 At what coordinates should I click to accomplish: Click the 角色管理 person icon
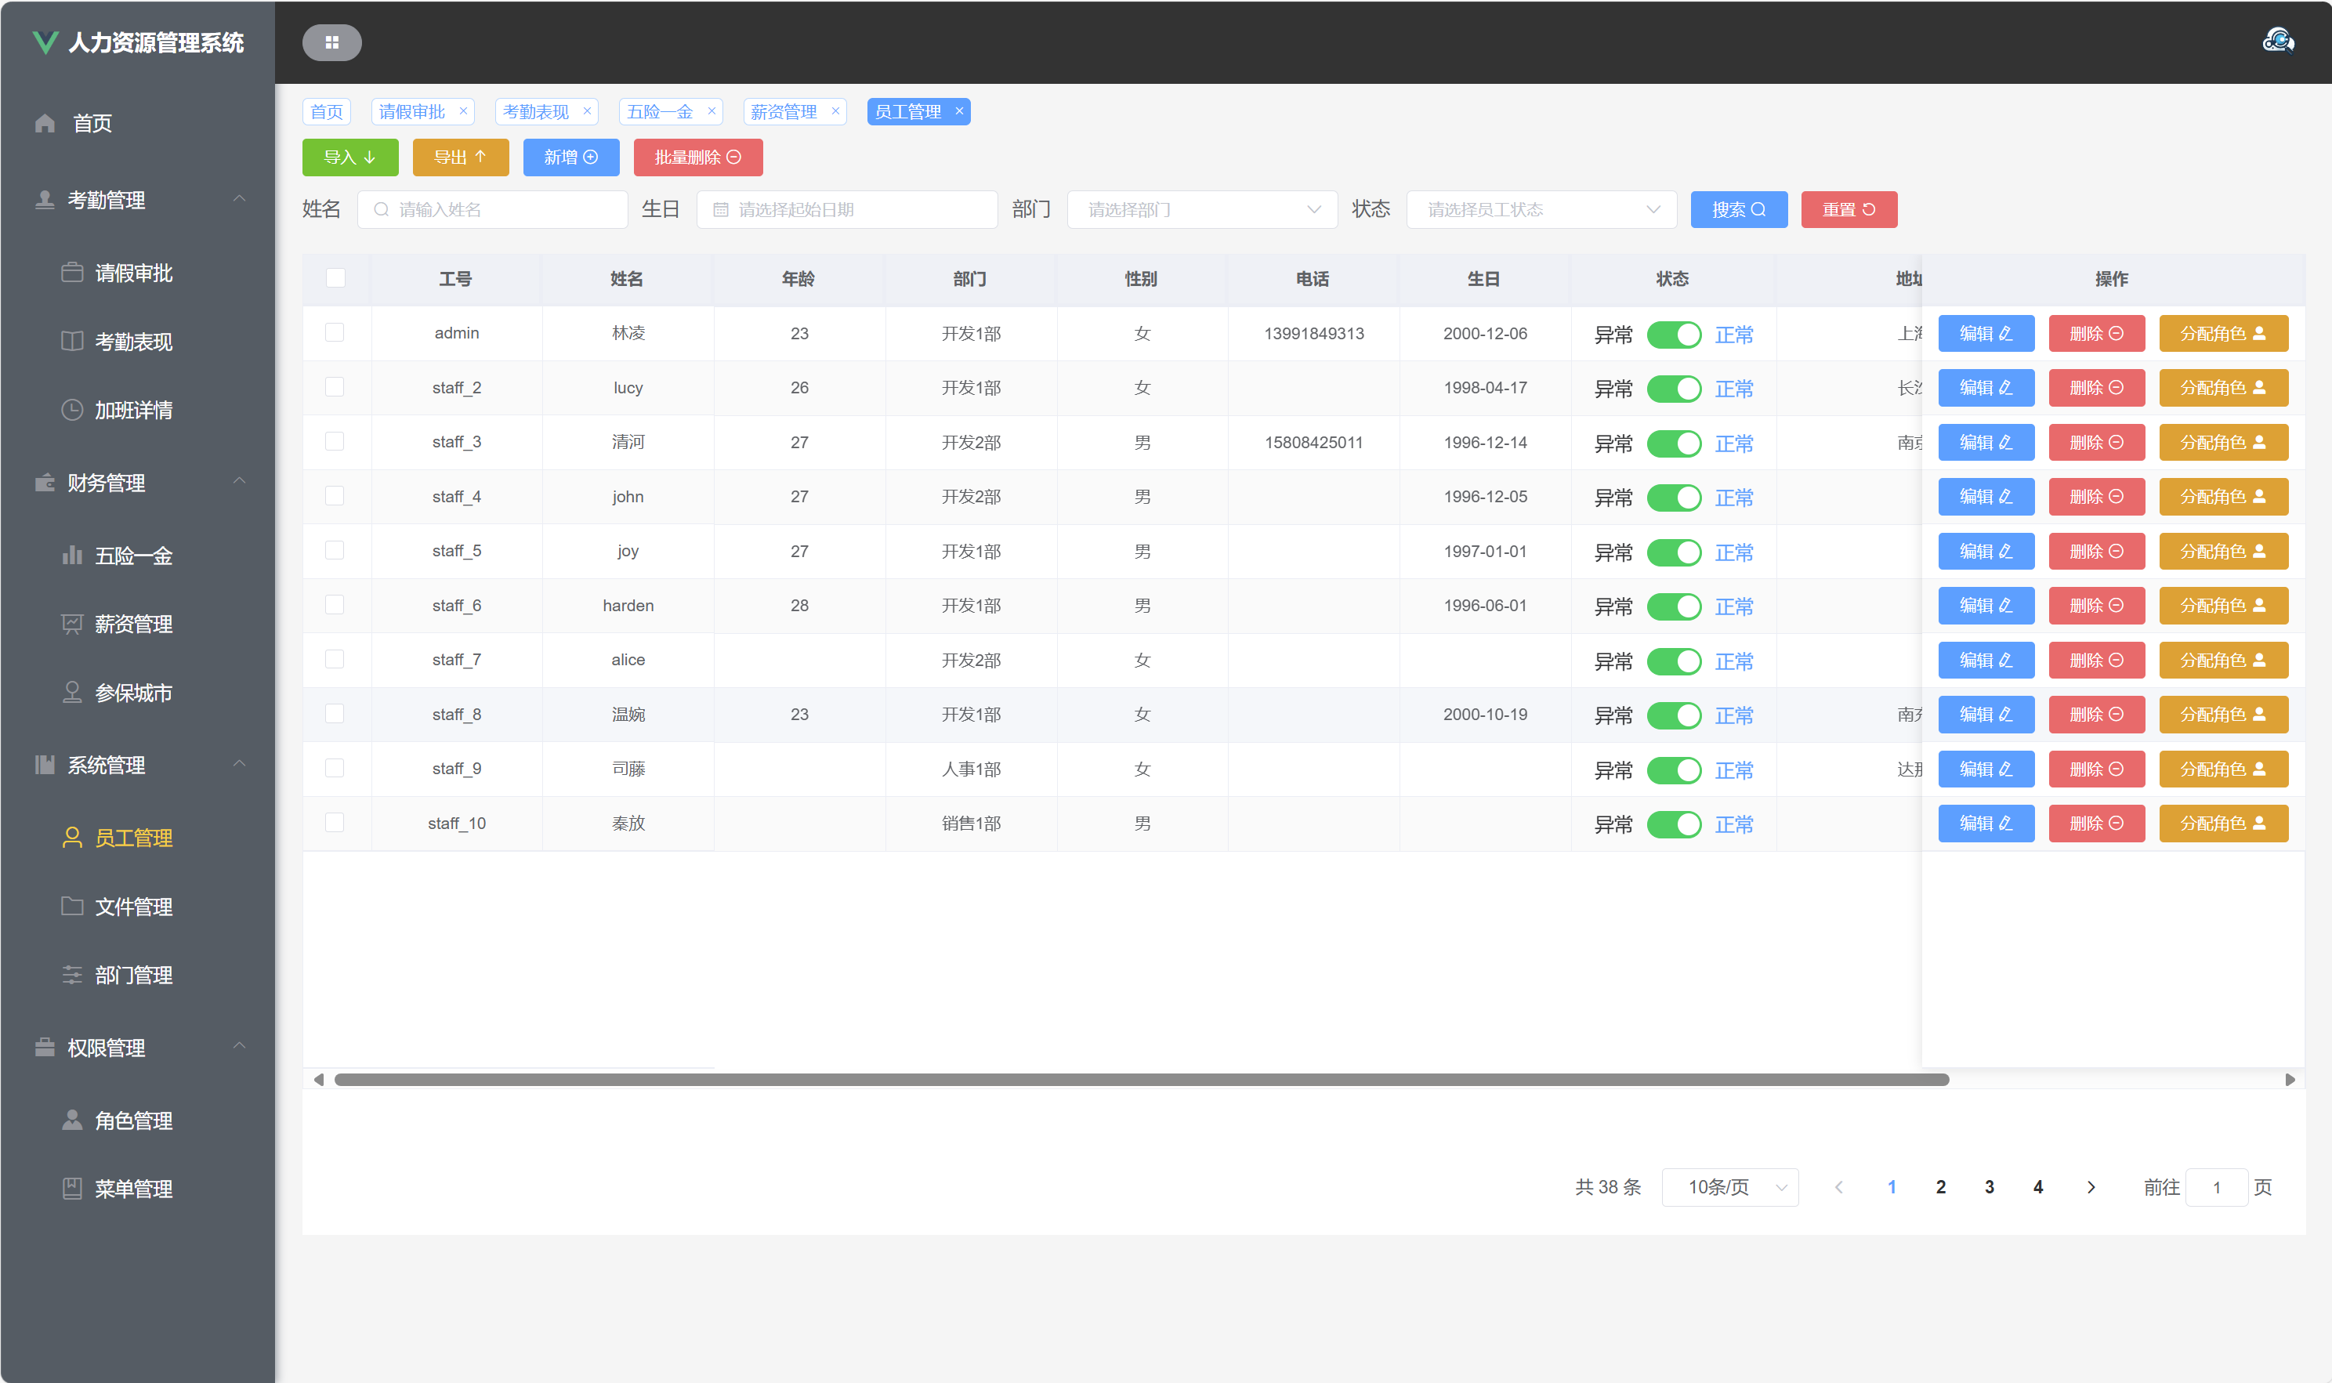pos(72,1119)
